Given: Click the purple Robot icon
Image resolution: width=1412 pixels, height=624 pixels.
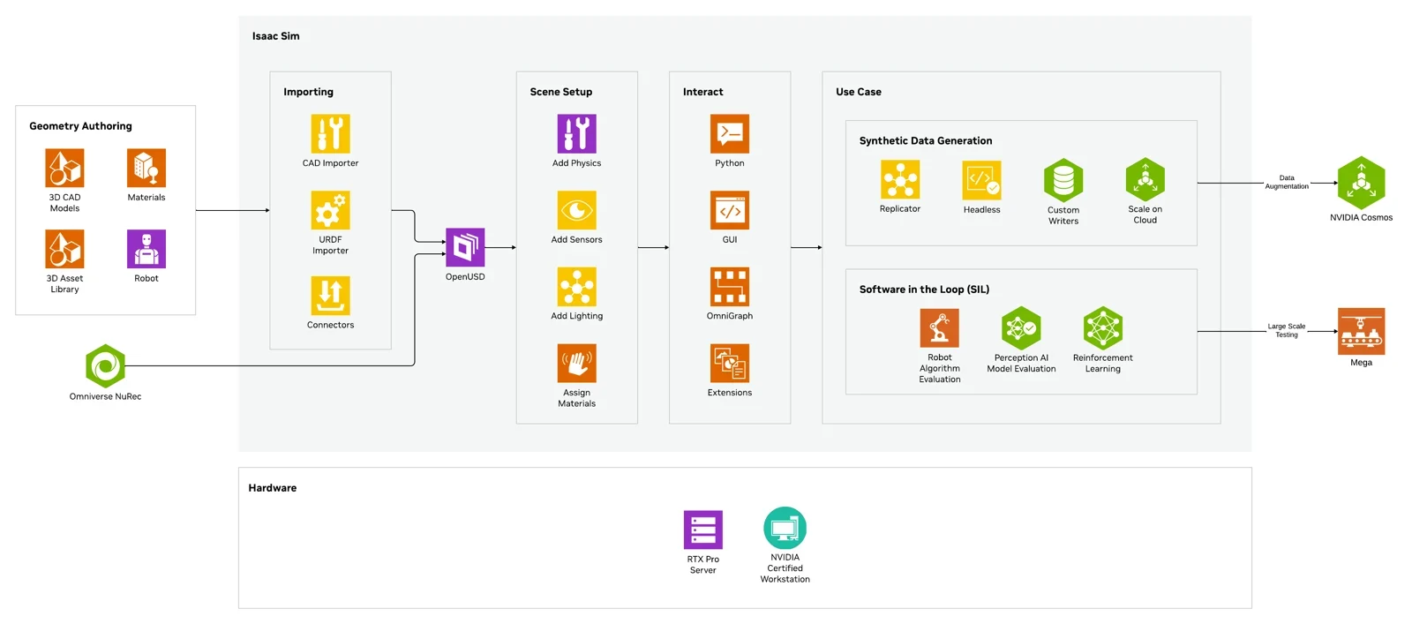Looking at the screenshot, I should point(146,249).
